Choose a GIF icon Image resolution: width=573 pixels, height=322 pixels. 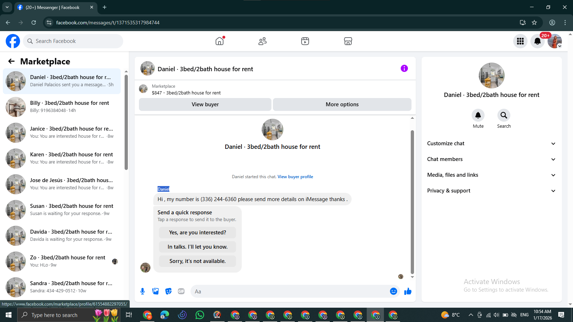coord(181,291)
